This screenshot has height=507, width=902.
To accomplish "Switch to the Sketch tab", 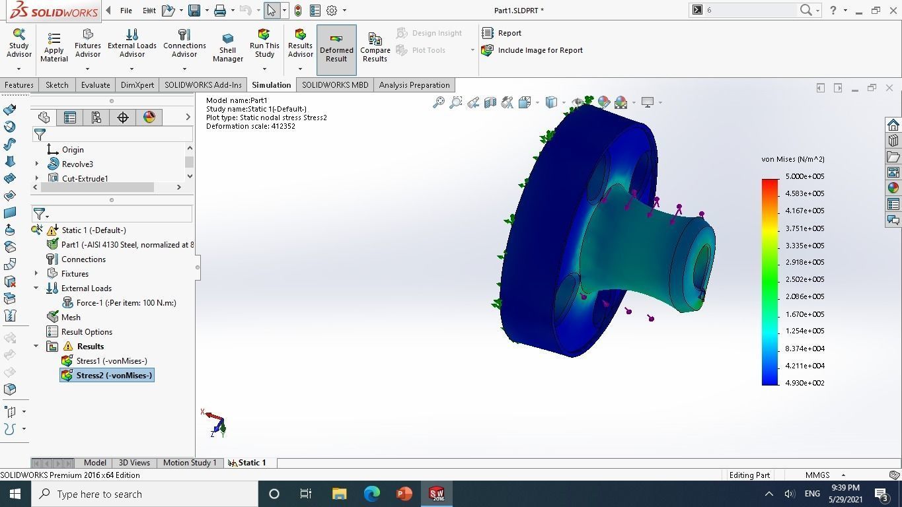I will (x=57, y=85).
